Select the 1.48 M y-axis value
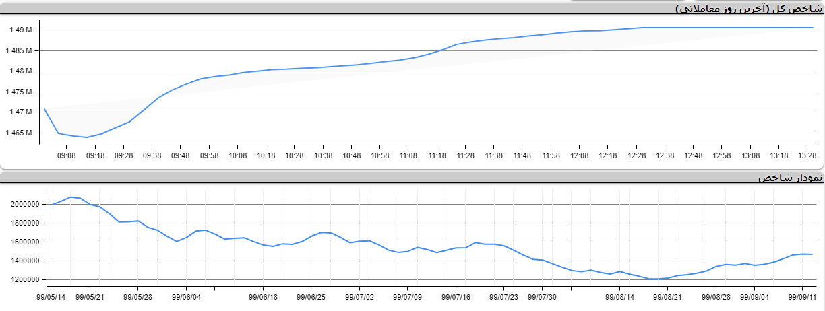This screenshot has width=825, height=311. tap(21, 71)
